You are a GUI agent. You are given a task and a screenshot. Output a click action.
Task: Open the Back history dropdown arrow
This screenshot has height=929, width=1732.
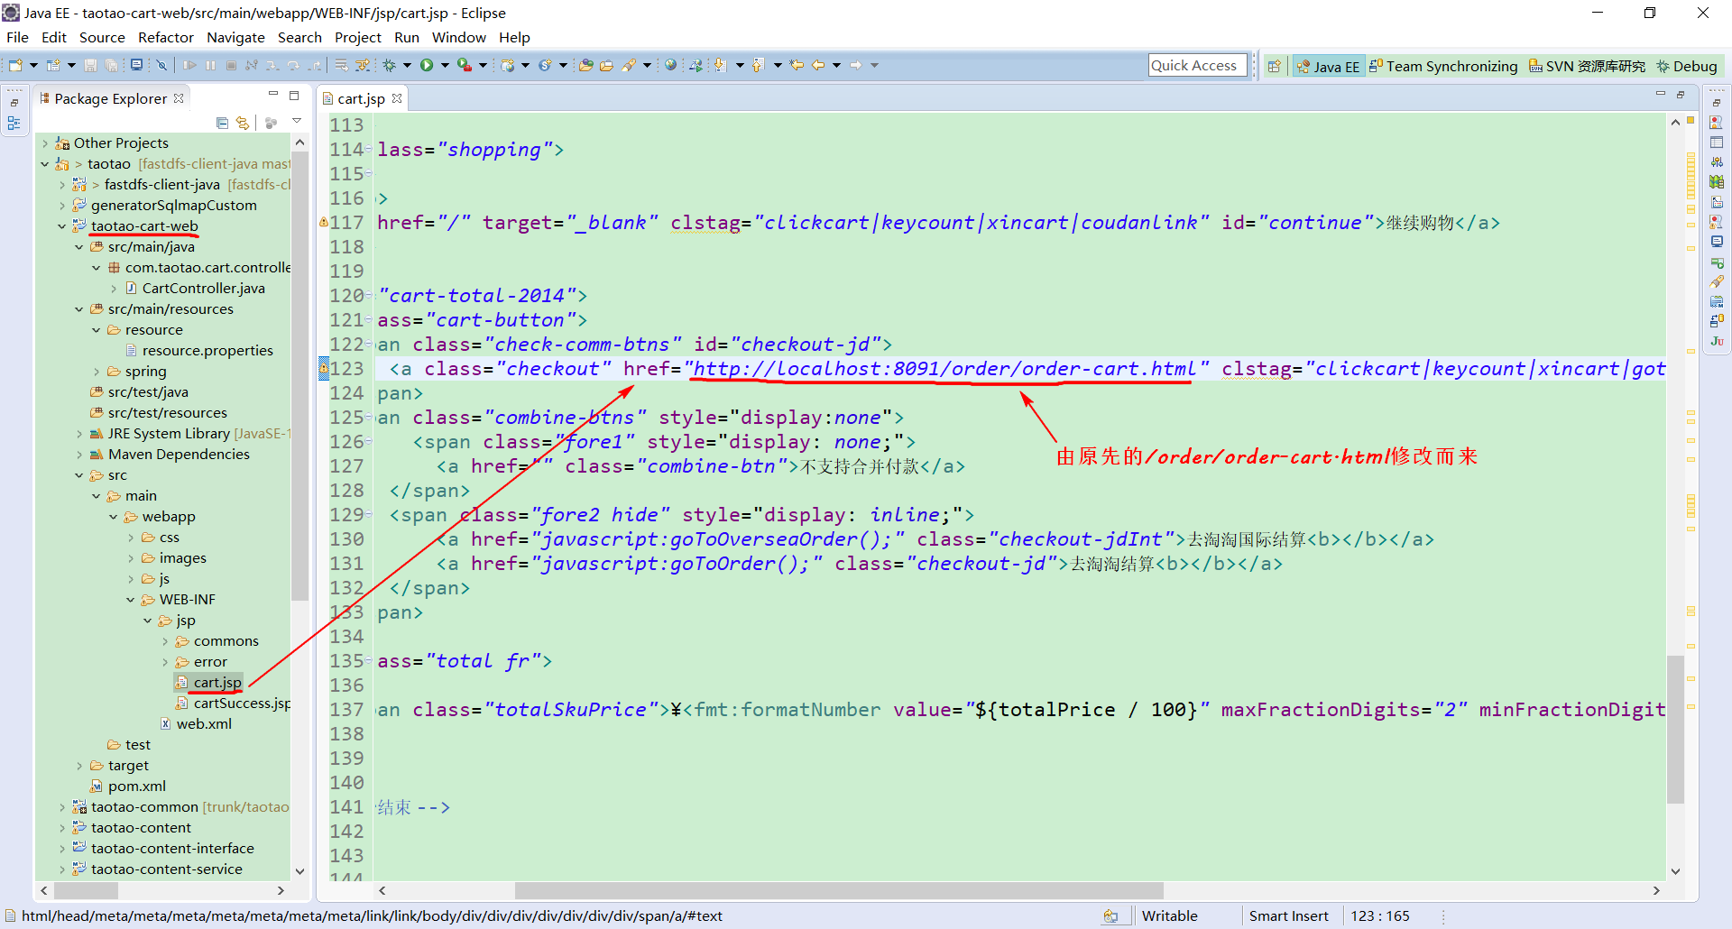coord(837,65)
